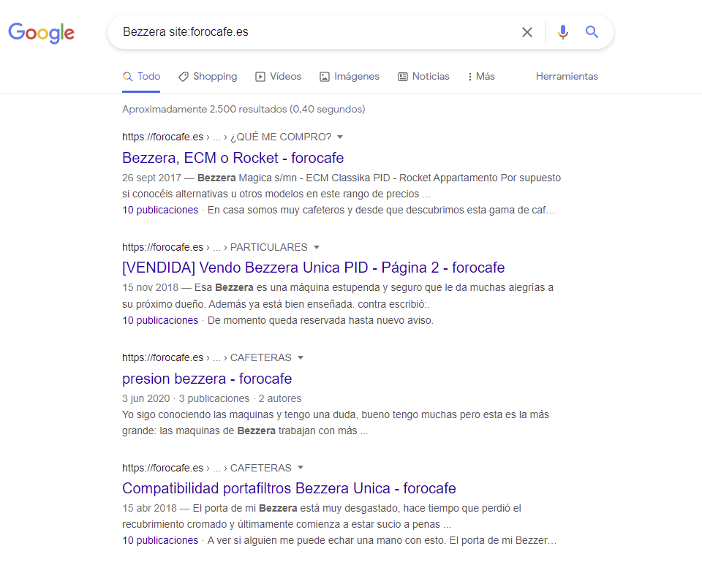Click forocafe.es URL above presion bezzera
This screenshot has width=702, height=565.
(162, 357)
